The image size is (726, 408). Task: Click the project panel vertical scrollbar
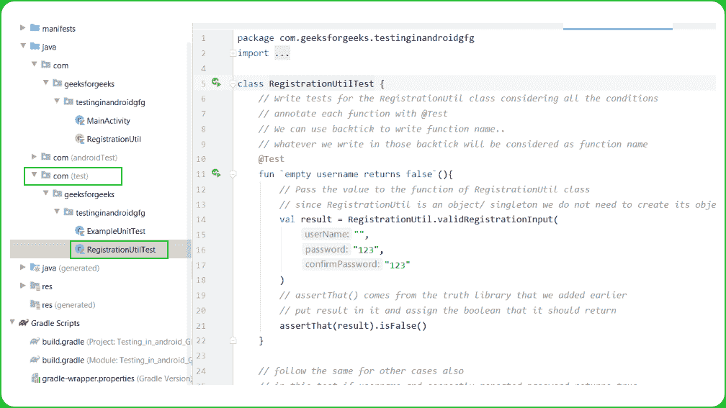(x=189, y=144)
